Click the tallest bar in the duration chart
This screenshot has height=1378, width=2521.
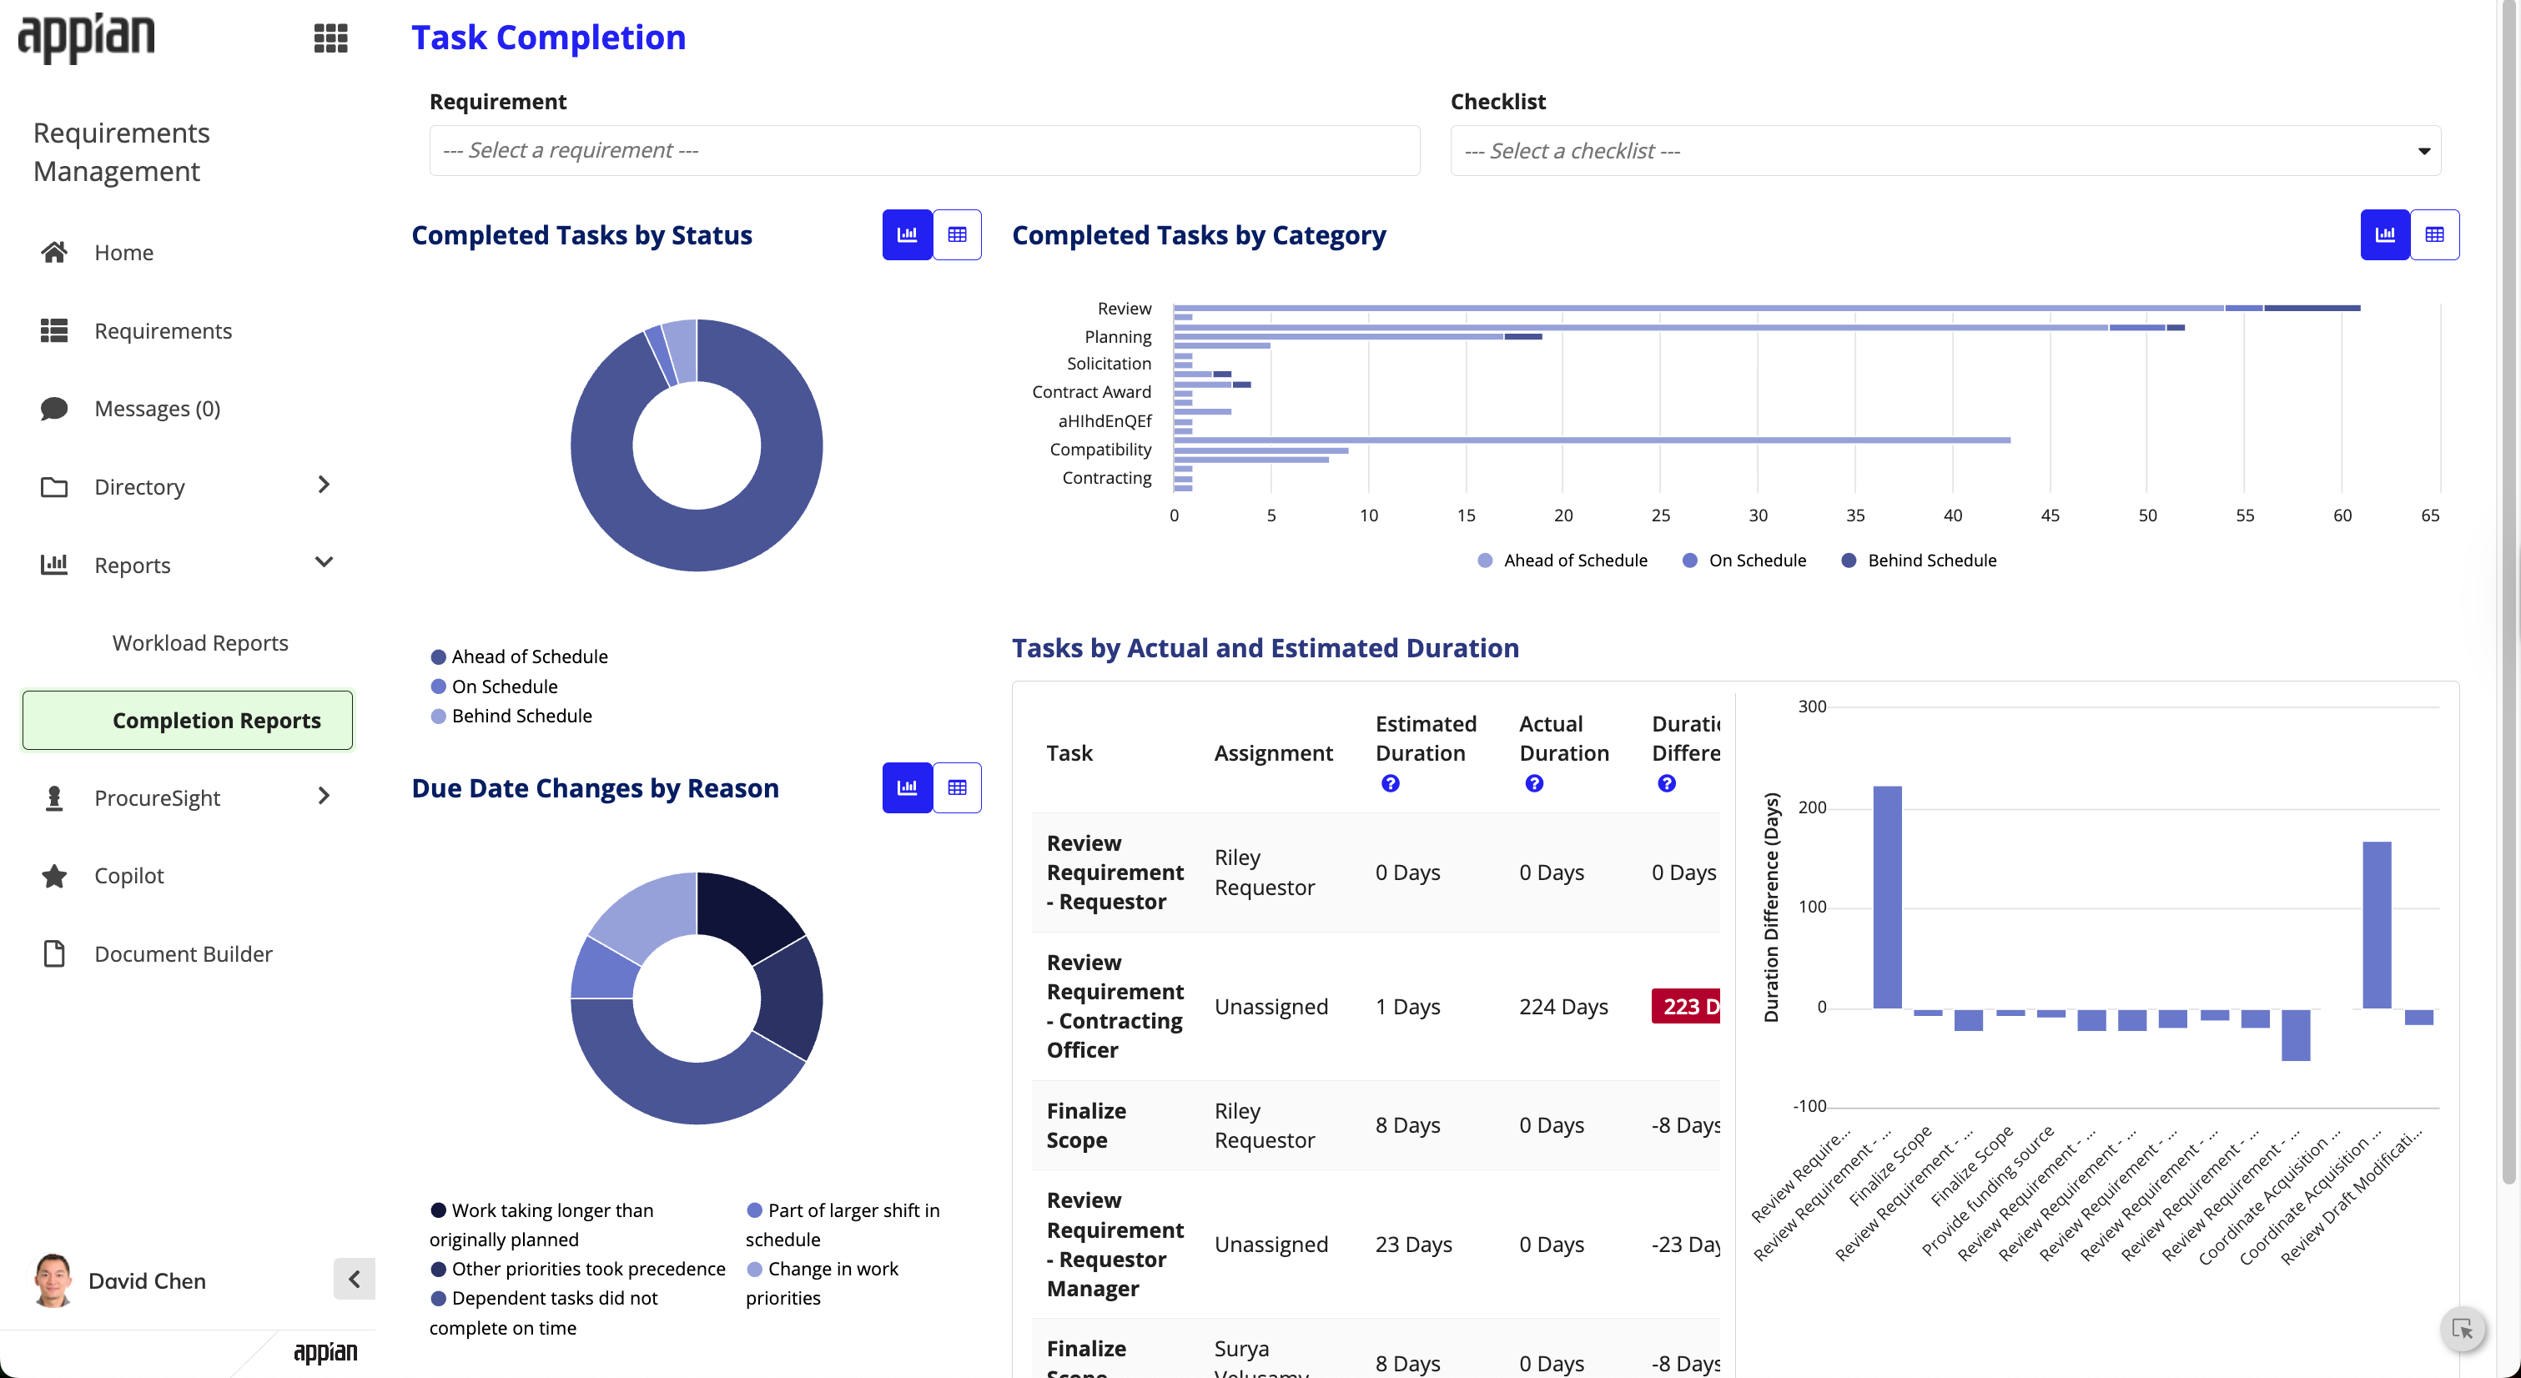coord(1887,897)
